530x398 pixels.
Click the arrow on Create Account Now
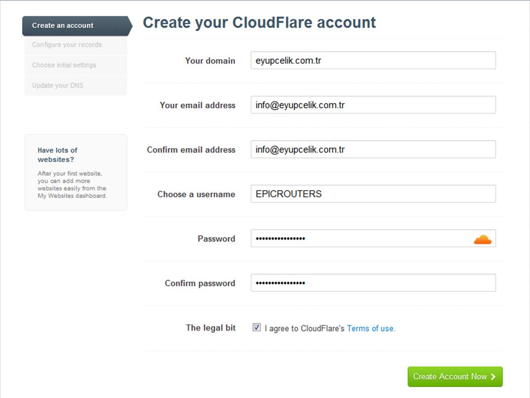click(x=493, y=376)
